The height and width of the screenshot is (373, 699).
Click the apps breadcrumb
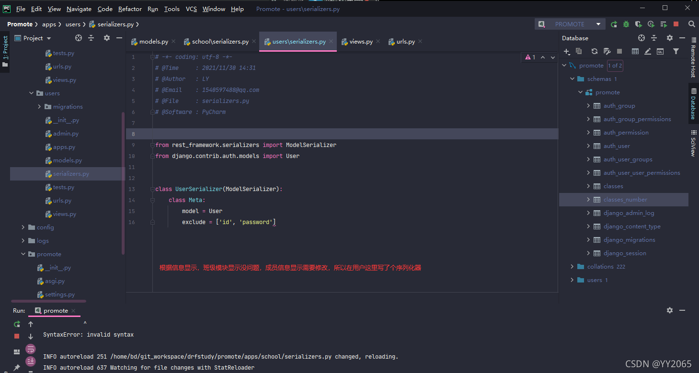point(49,24)
